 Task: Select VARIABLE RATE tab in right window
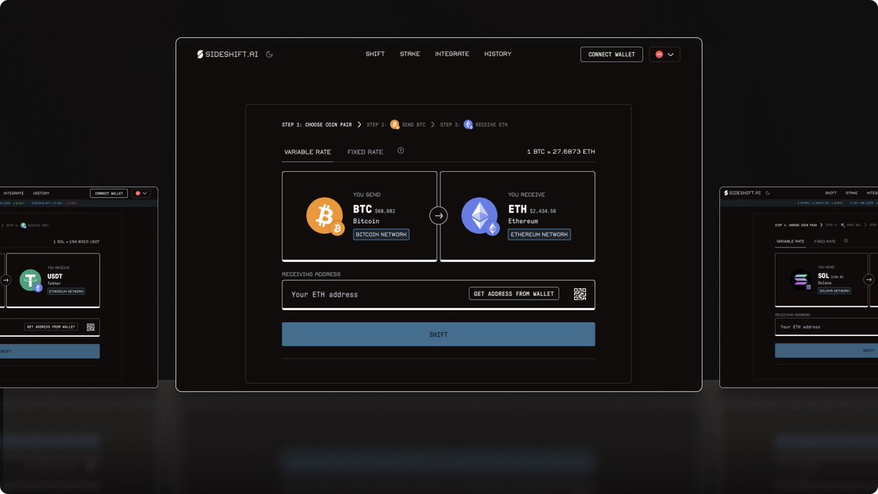pyautogui.click(x=790, y=242)
